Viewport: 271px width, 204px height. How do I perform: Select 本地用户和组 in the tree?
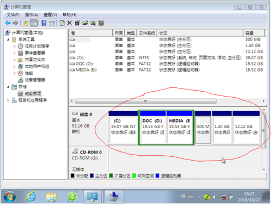click(x=37, y=67)
